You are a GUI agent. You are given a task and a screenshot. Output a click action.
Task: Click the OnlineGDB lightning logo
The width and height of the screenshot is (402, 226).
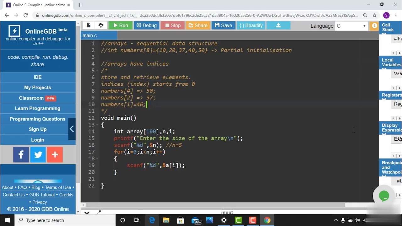point(14,31)
